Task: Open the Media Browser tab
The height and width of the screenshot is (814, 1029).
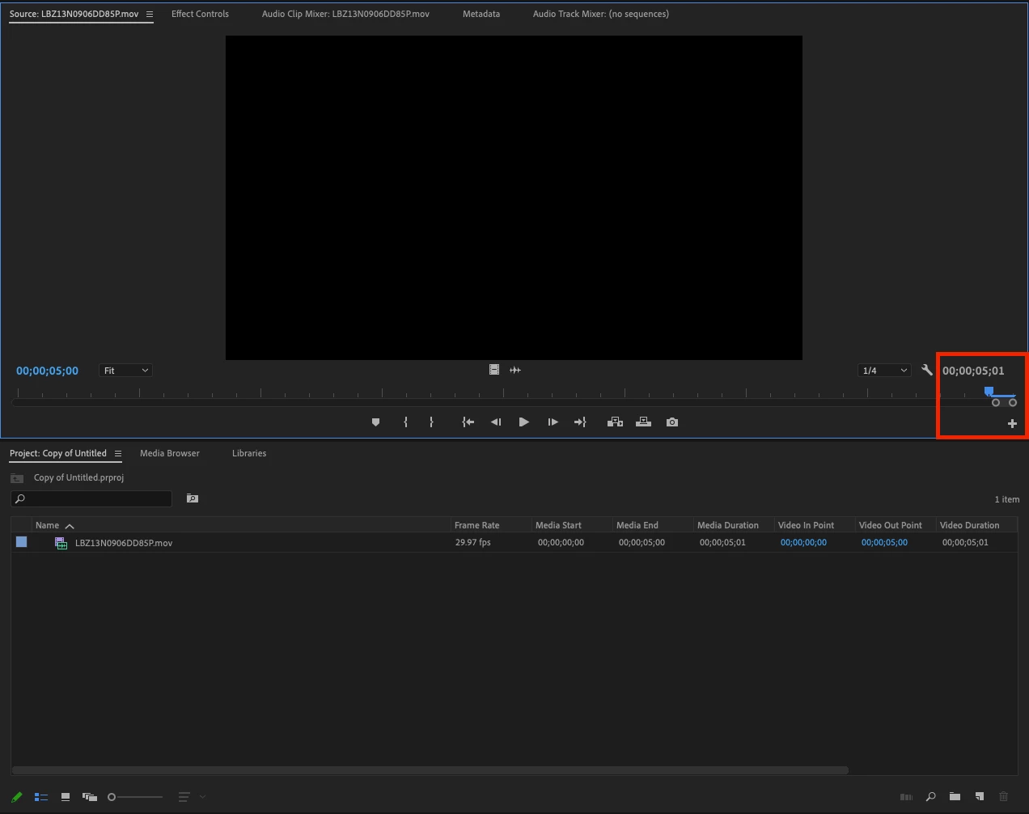Action: tap(170, 453)
